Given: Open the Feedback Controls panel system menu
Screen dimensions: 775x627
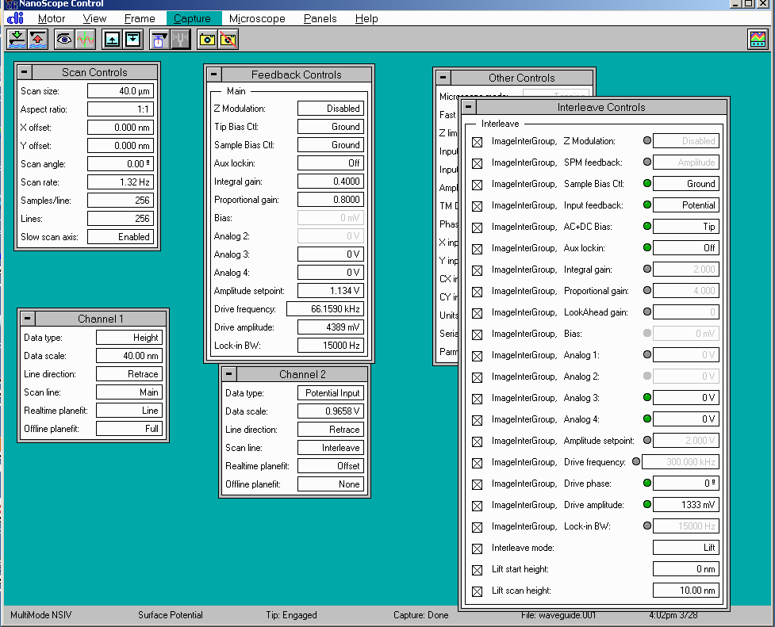Looking at the screenshot, I should pyautogui.click(x=213, y=75).
